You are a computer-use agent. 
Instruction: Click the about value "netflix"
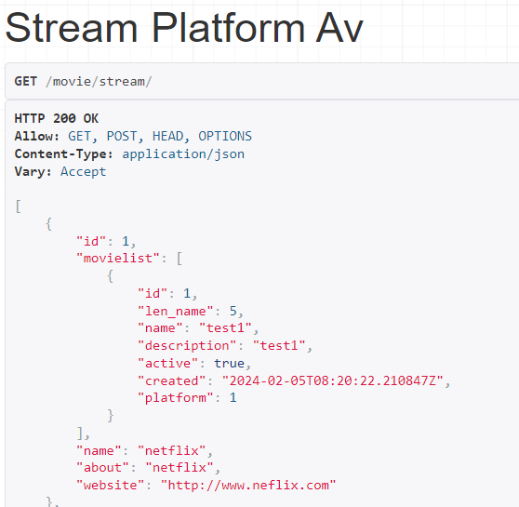click(180, 468)
